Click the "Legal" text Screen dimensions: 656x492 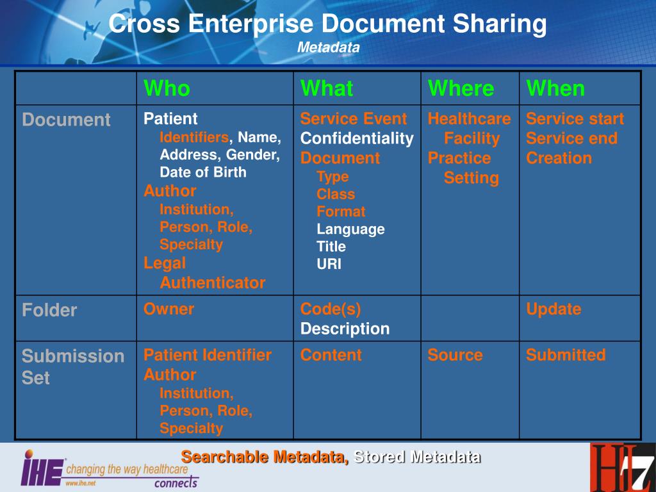(165, 263)
